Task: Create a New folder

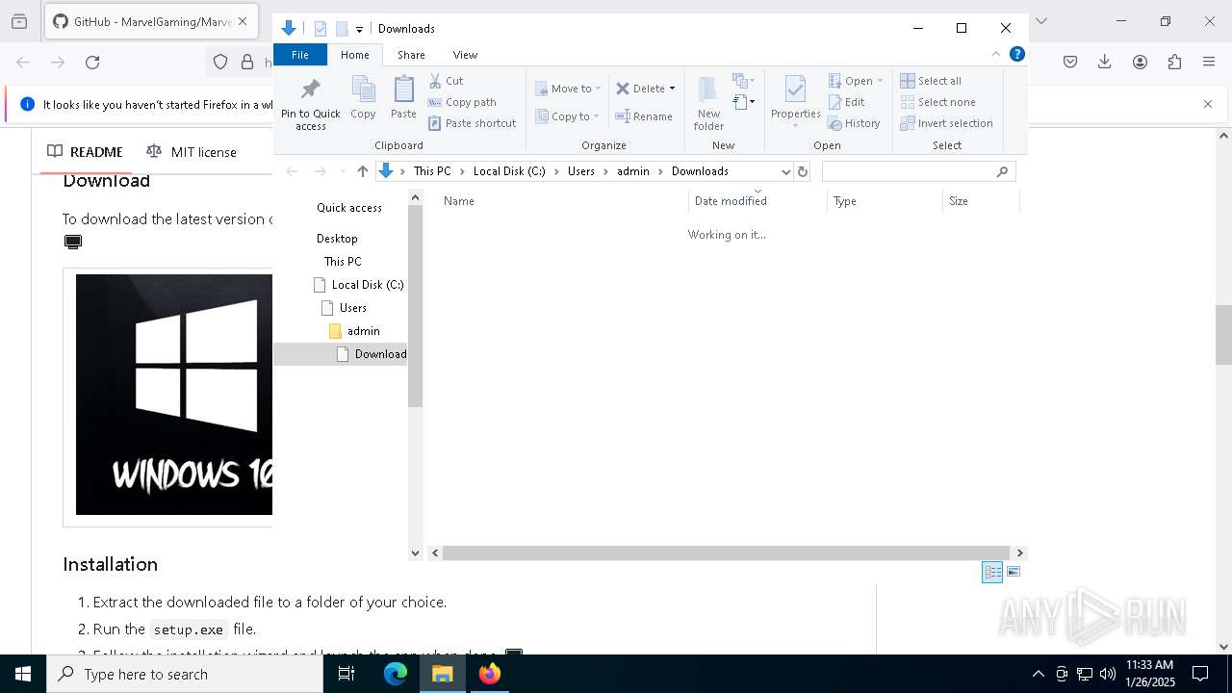Action: pos(708,104)
